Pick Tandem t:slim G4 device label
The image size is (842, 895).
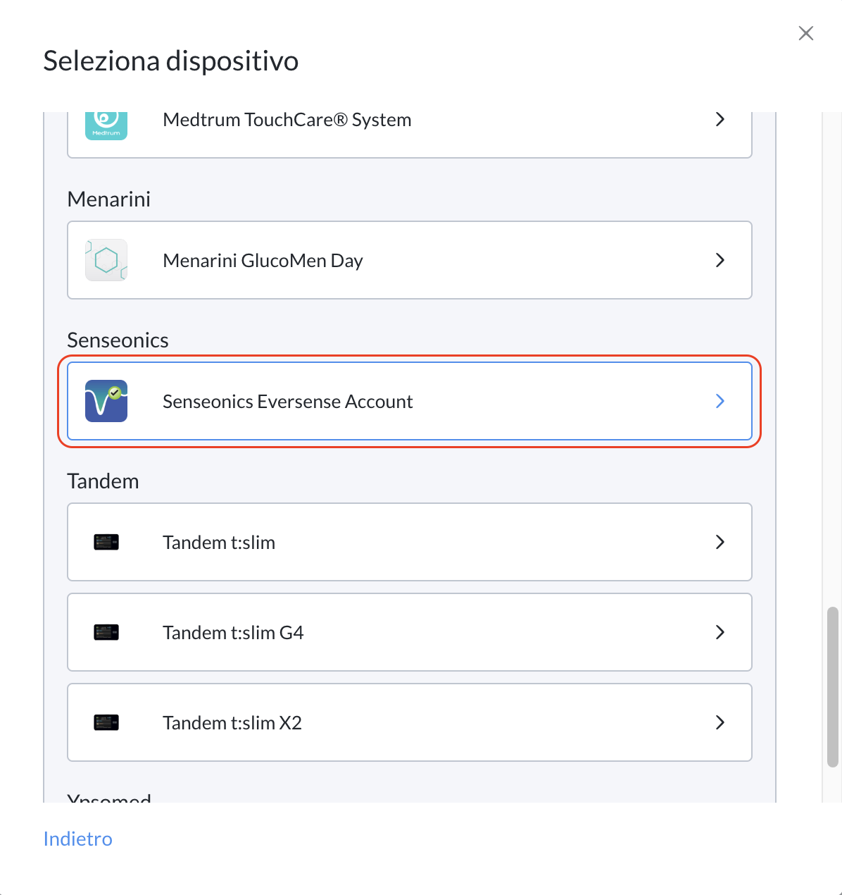(233, 633)
